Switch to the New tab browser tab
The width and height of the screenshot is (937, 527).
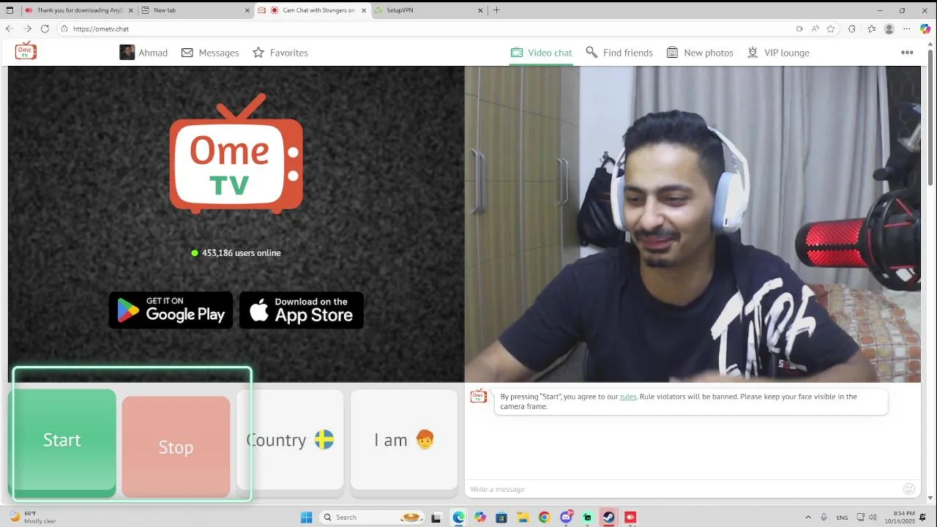[194, 10]
